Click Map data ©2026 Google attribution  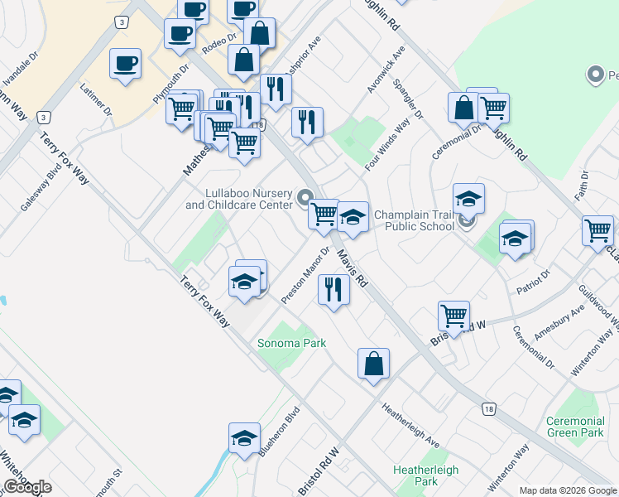[x=569, y=490]
